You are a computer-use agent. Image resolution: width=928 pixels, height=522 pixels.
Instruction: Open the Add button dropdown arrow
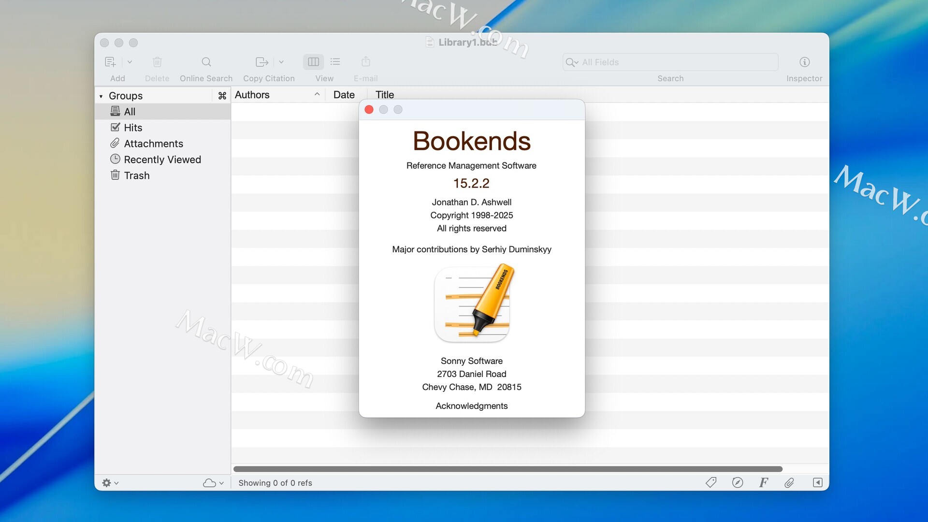point(130,62)
